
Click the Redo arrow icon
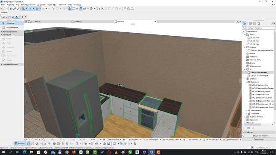click(x=6, y=9)
